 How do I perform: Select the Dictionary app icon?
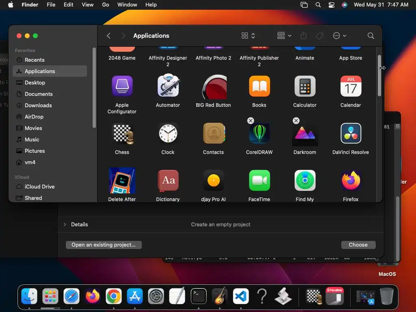click(x=168, y=180)
